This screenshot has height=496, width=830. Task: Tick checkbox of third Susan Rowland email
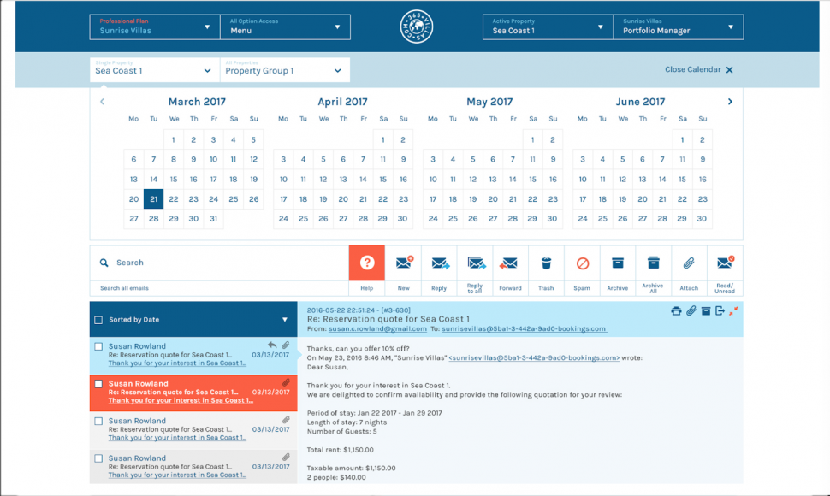click(x=98, y=422)
